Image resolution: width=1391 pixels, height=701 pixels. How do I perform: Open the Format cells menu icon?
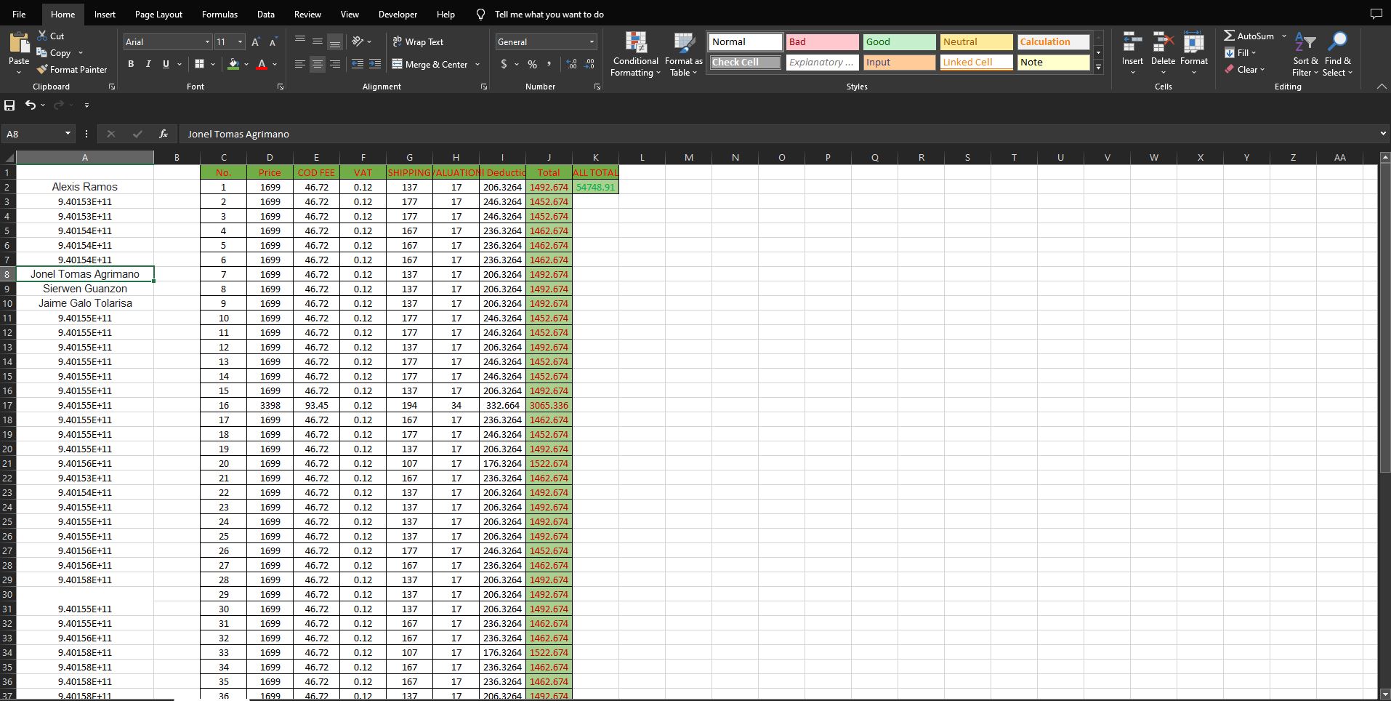coord(1193,43)
